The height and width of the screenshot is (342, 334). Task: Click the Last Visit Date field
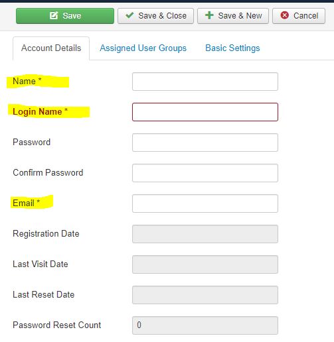[x=205, y=264]
